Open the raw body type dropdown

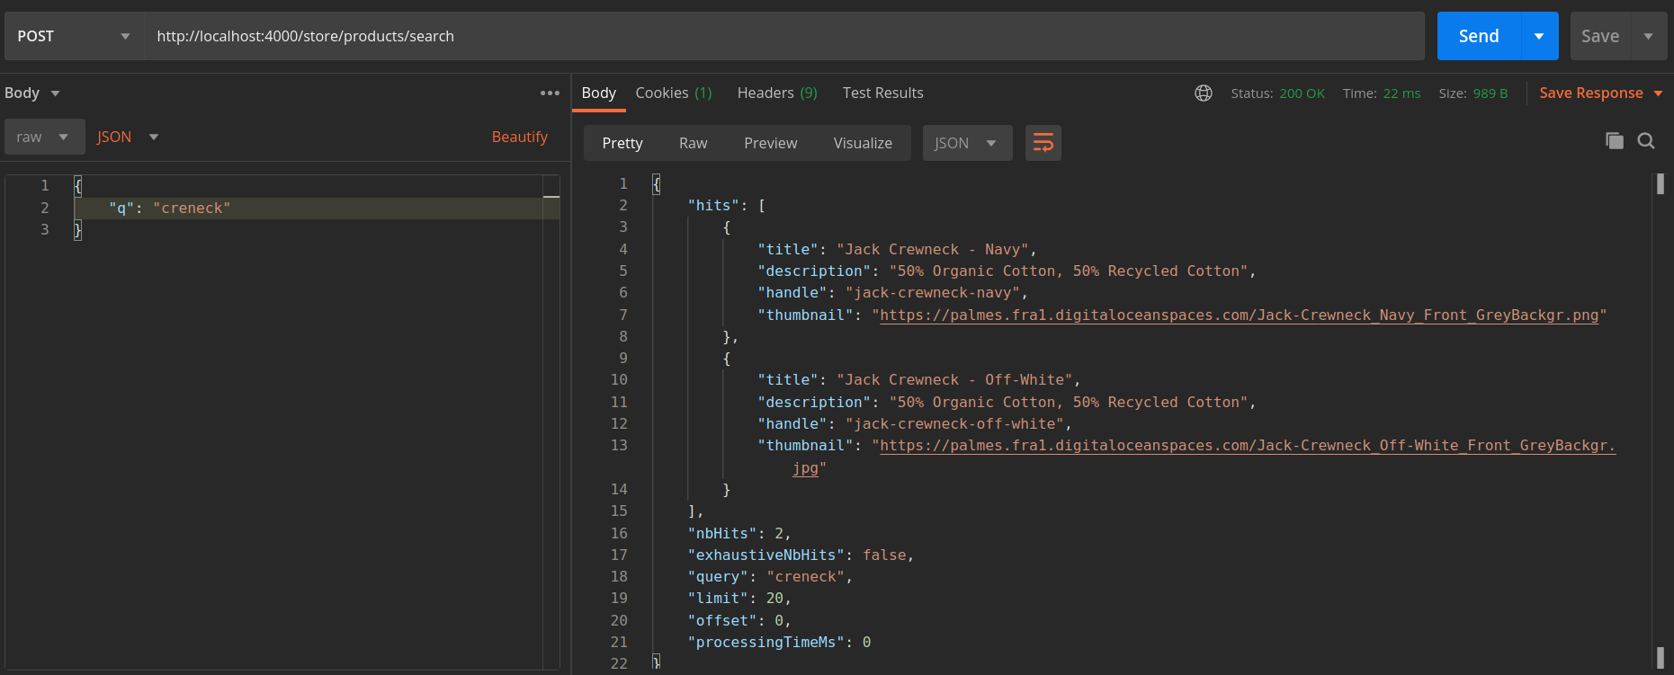pos(44,137)
